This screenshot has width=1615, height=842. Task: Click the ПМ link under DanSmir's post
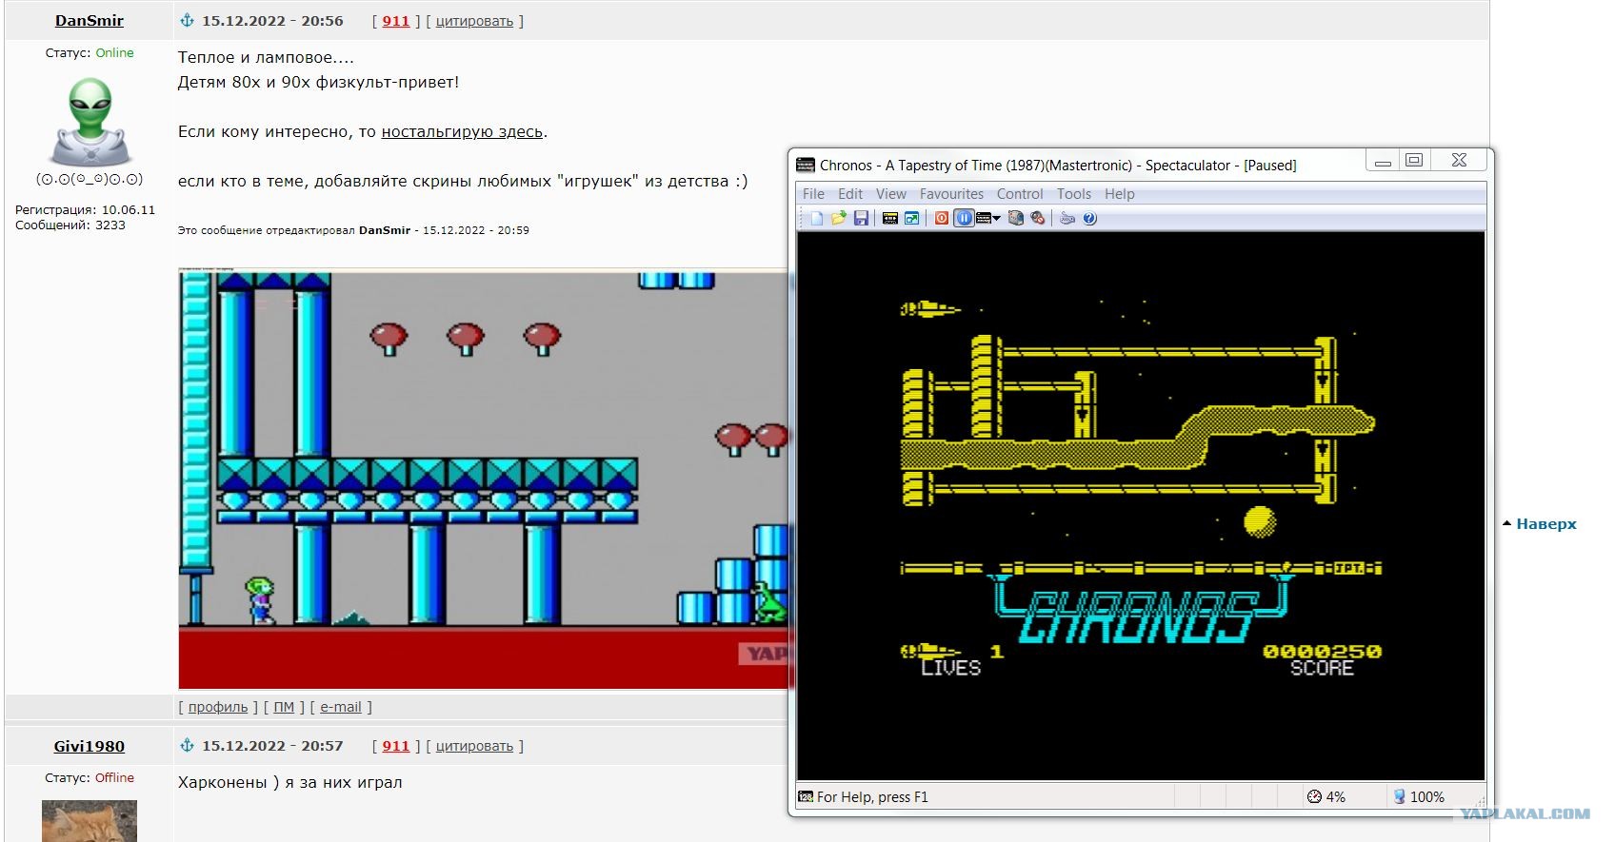284,707
